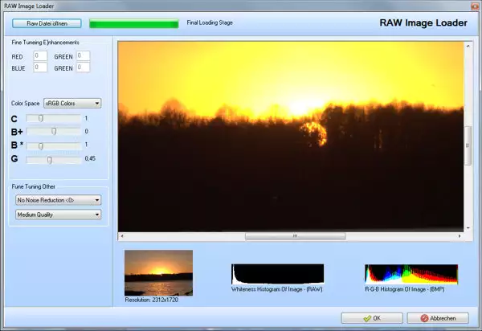Click the BLUE fine tuning input field

40,68
